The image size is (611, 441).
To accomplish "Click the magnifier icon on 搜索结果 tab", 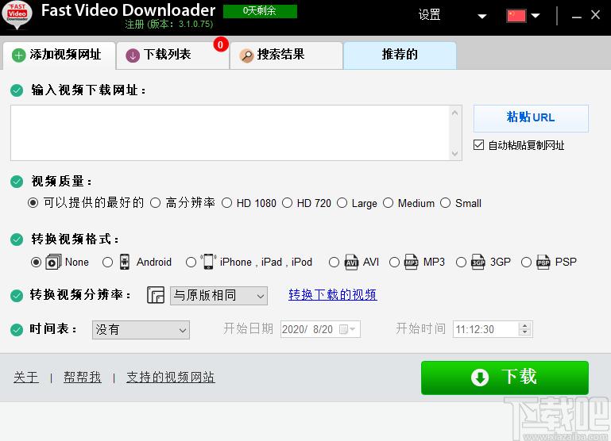I will [246, 56].
